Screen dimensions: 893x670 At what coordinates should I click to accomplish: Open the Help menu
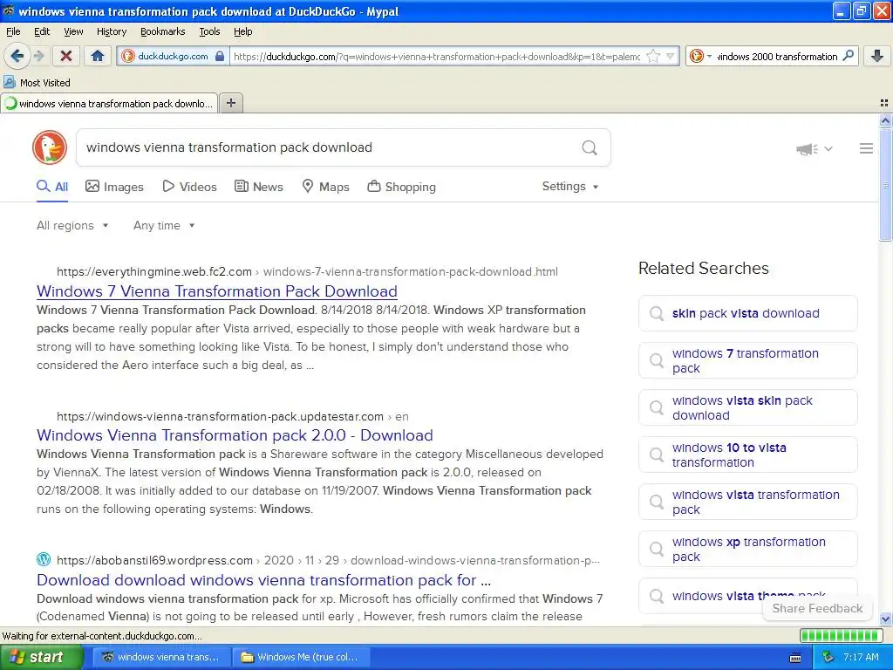(243, 31)
